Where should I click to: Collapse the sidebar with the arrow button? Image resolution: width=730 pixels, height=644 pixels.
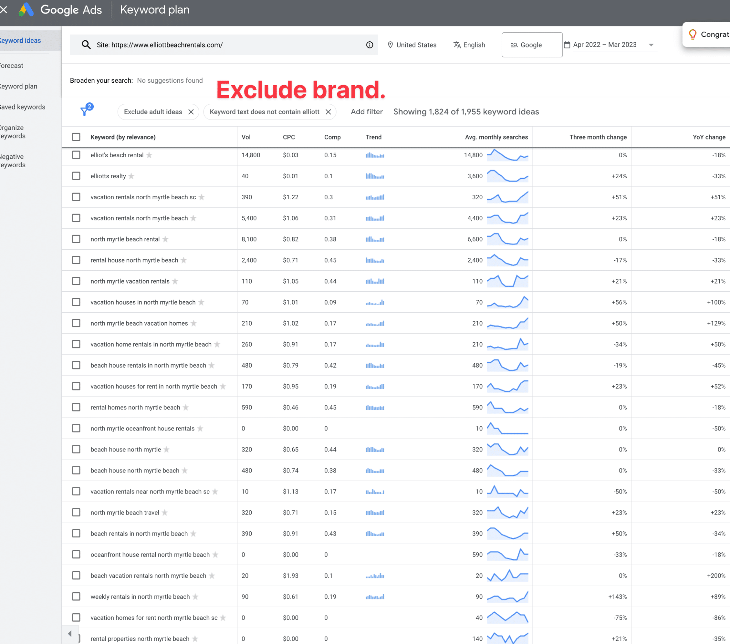tap(70, 634)
